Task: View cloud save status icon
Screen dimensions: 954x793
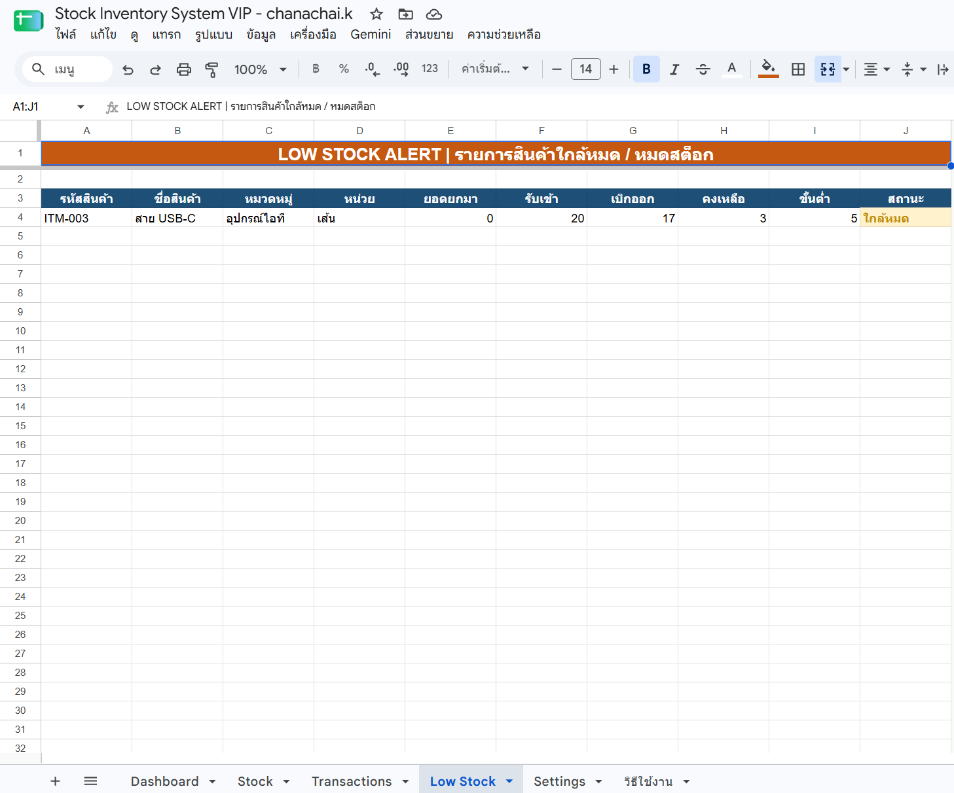Action: [x=434, y=14]
